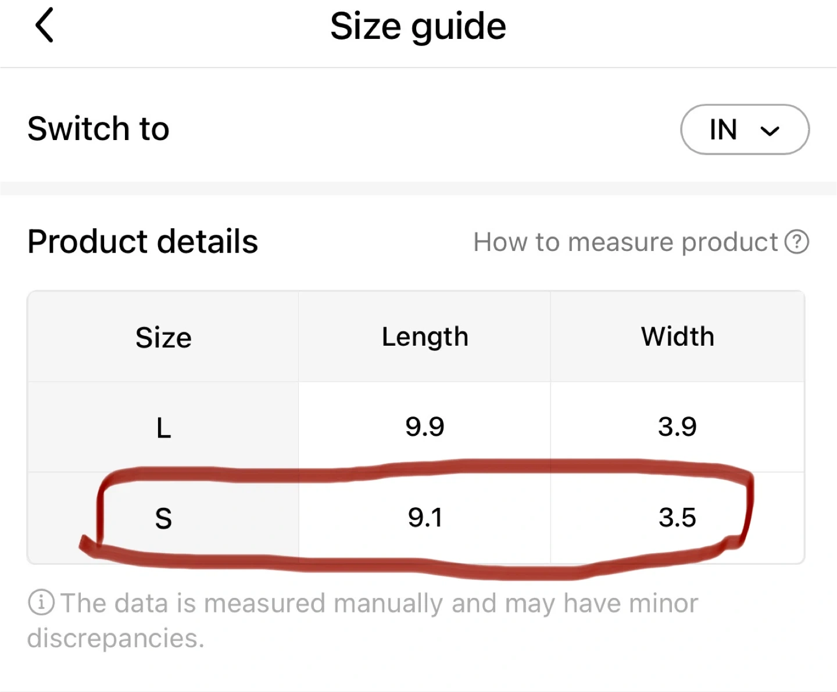The width and height of the screenshot is (837, 692).
Task: Select the 3.9 width cell
Action: pyautogui.click(x=677, y=427)
